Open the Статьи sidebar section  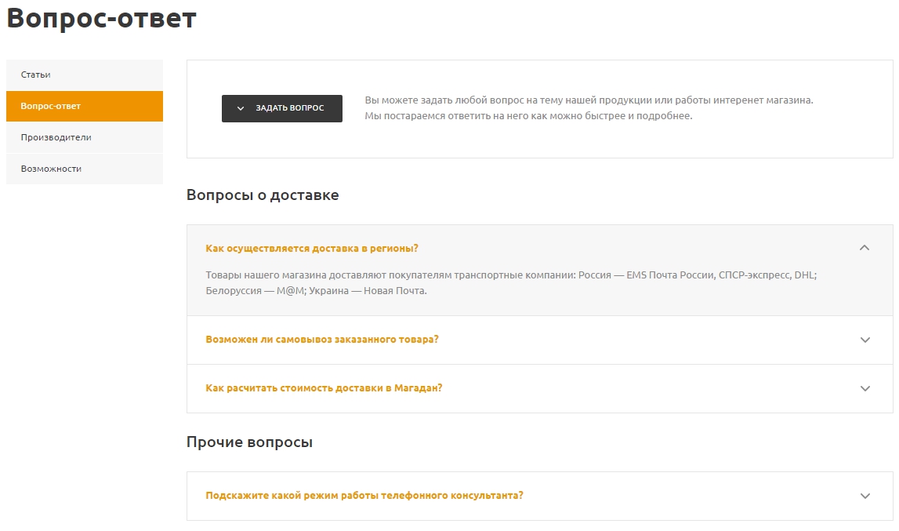(85, 75)
